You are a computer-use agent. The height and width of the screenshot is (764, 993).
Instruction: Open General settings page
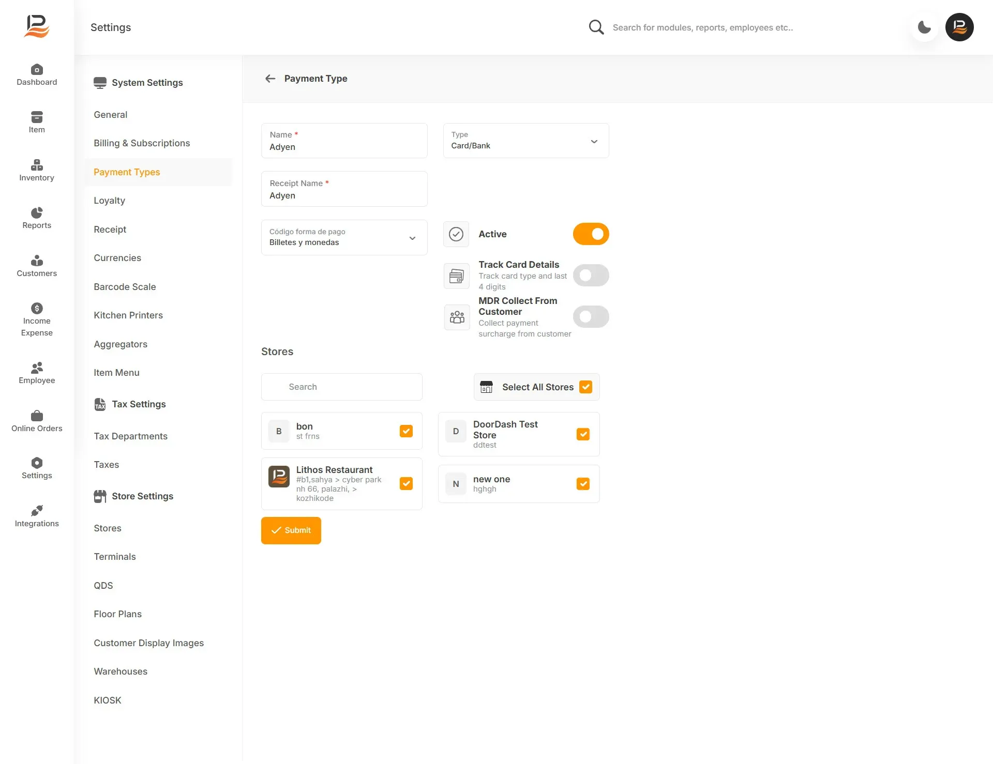(x=110, y=115)
